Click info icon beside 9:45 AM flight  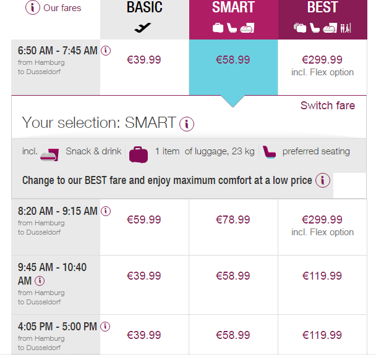click(40, 281)
